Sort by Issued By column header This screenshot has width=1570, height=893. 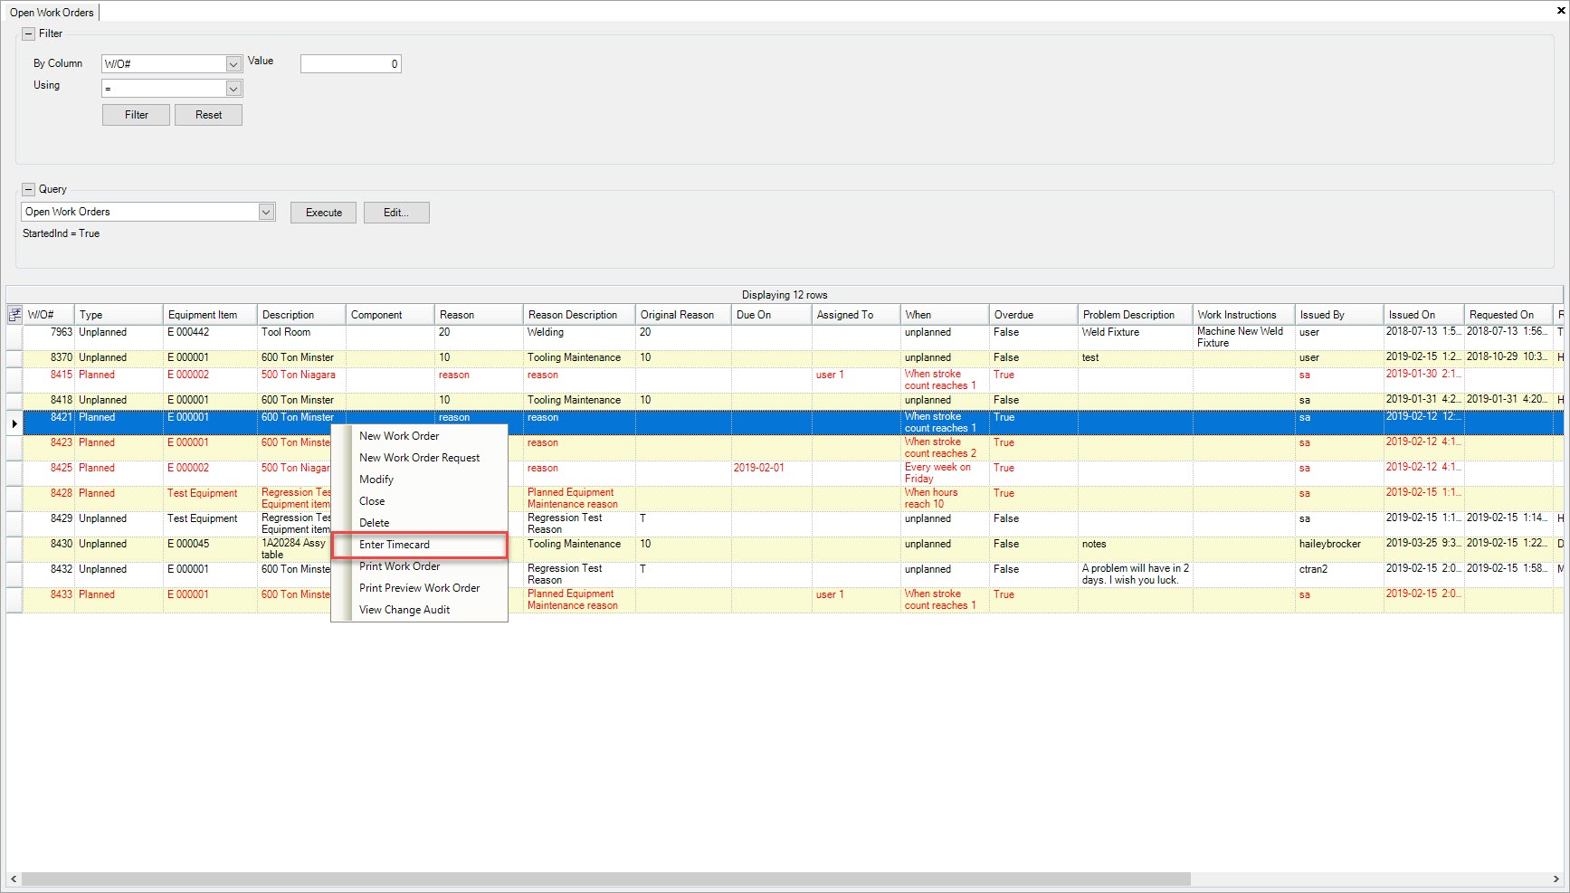point(1339,315)
